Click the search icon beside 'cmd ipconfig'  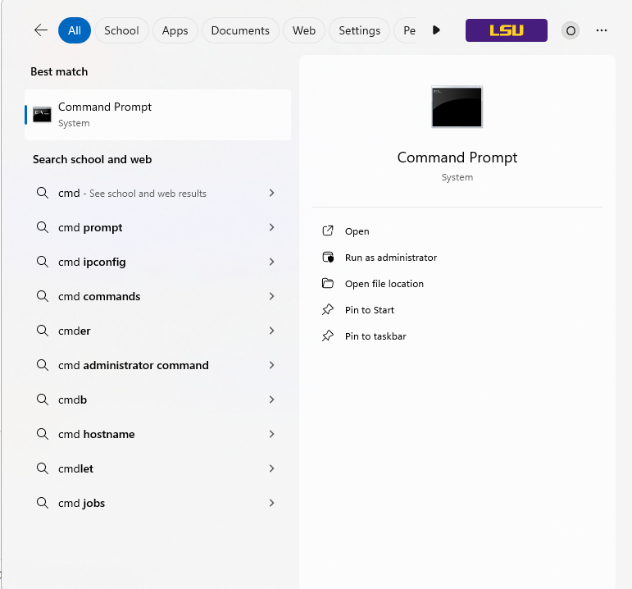click(x=43, y=262)
